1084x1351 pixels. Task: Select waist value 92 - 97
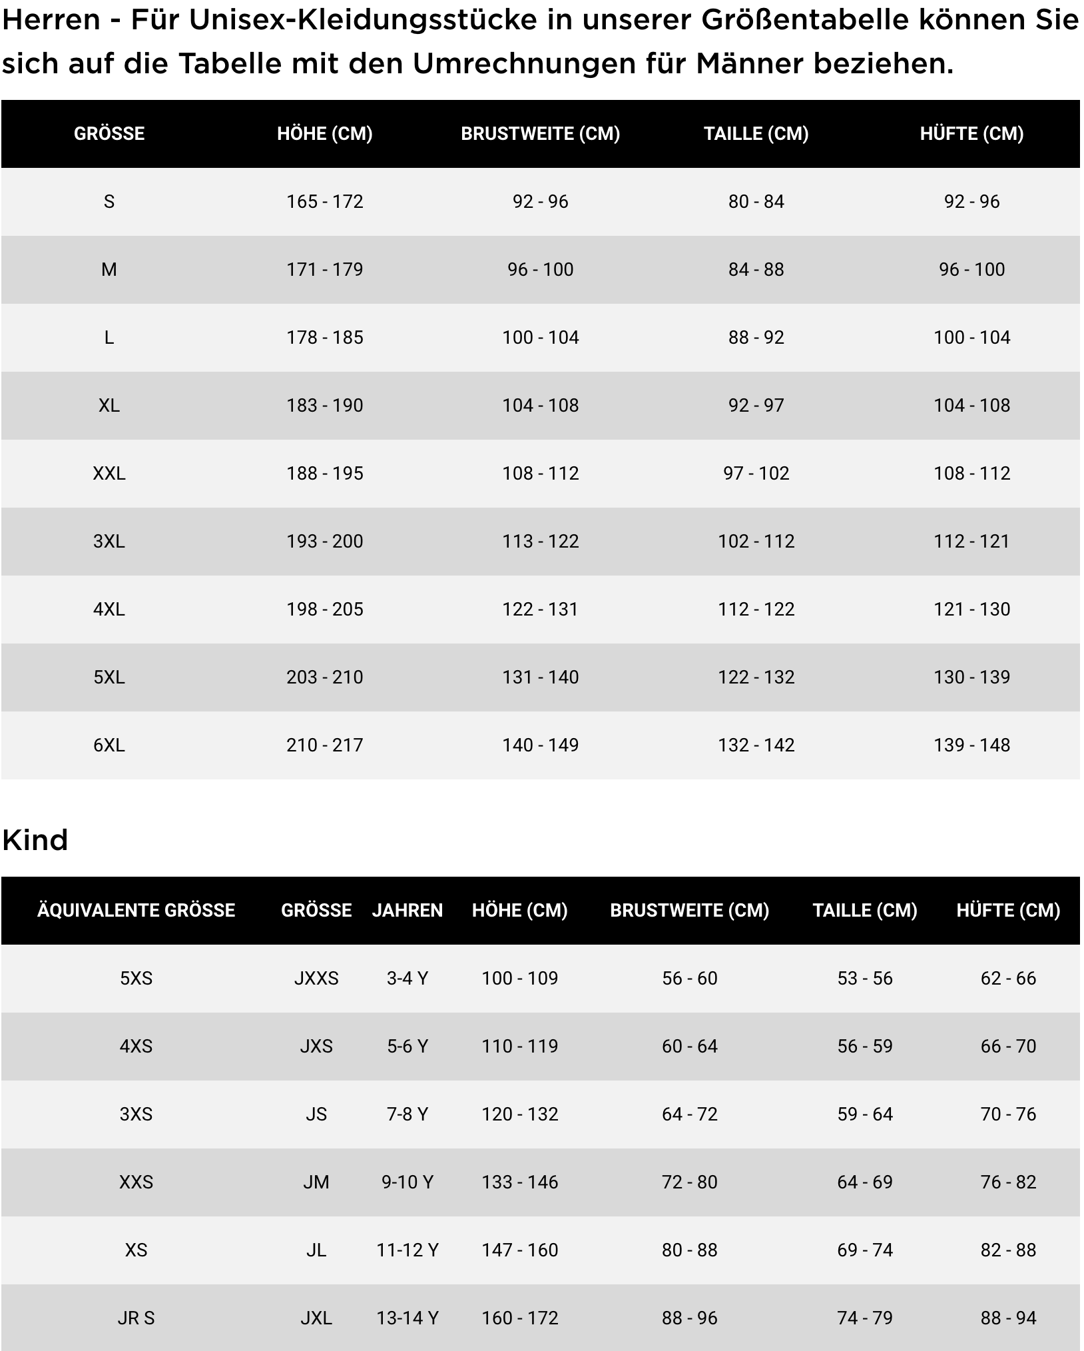tap(756, 406)
